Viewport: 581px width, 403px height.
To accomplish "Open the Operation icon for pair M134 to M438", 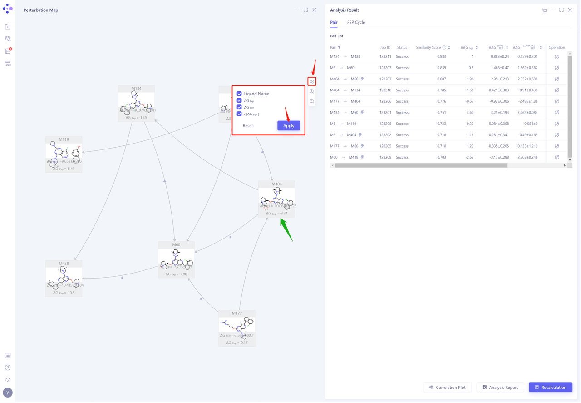I will click(x=556, y=56).
